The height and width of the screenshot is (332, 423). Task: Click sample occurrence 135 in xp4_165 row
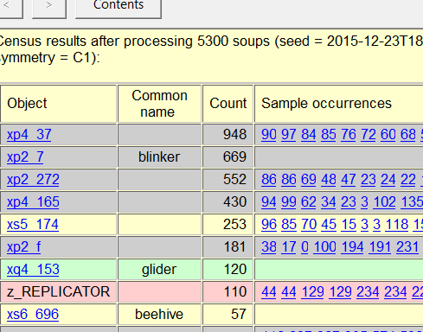pyautogui.click(x=412, y=202)
